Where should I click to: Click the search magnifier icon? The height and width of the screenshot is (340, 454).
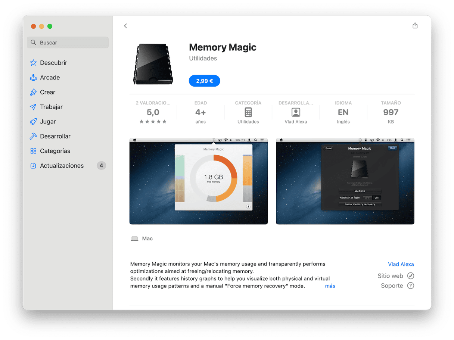click(x=34, y=43)
